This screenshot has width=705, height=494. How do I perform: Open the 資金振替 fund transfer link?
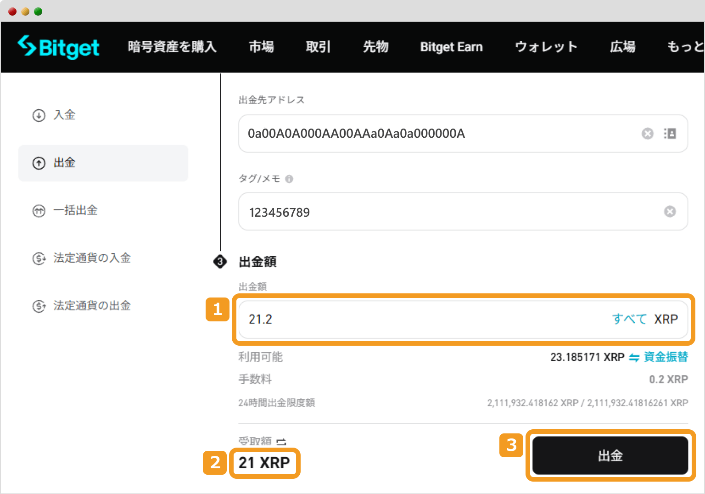click(x=665, y=357)
